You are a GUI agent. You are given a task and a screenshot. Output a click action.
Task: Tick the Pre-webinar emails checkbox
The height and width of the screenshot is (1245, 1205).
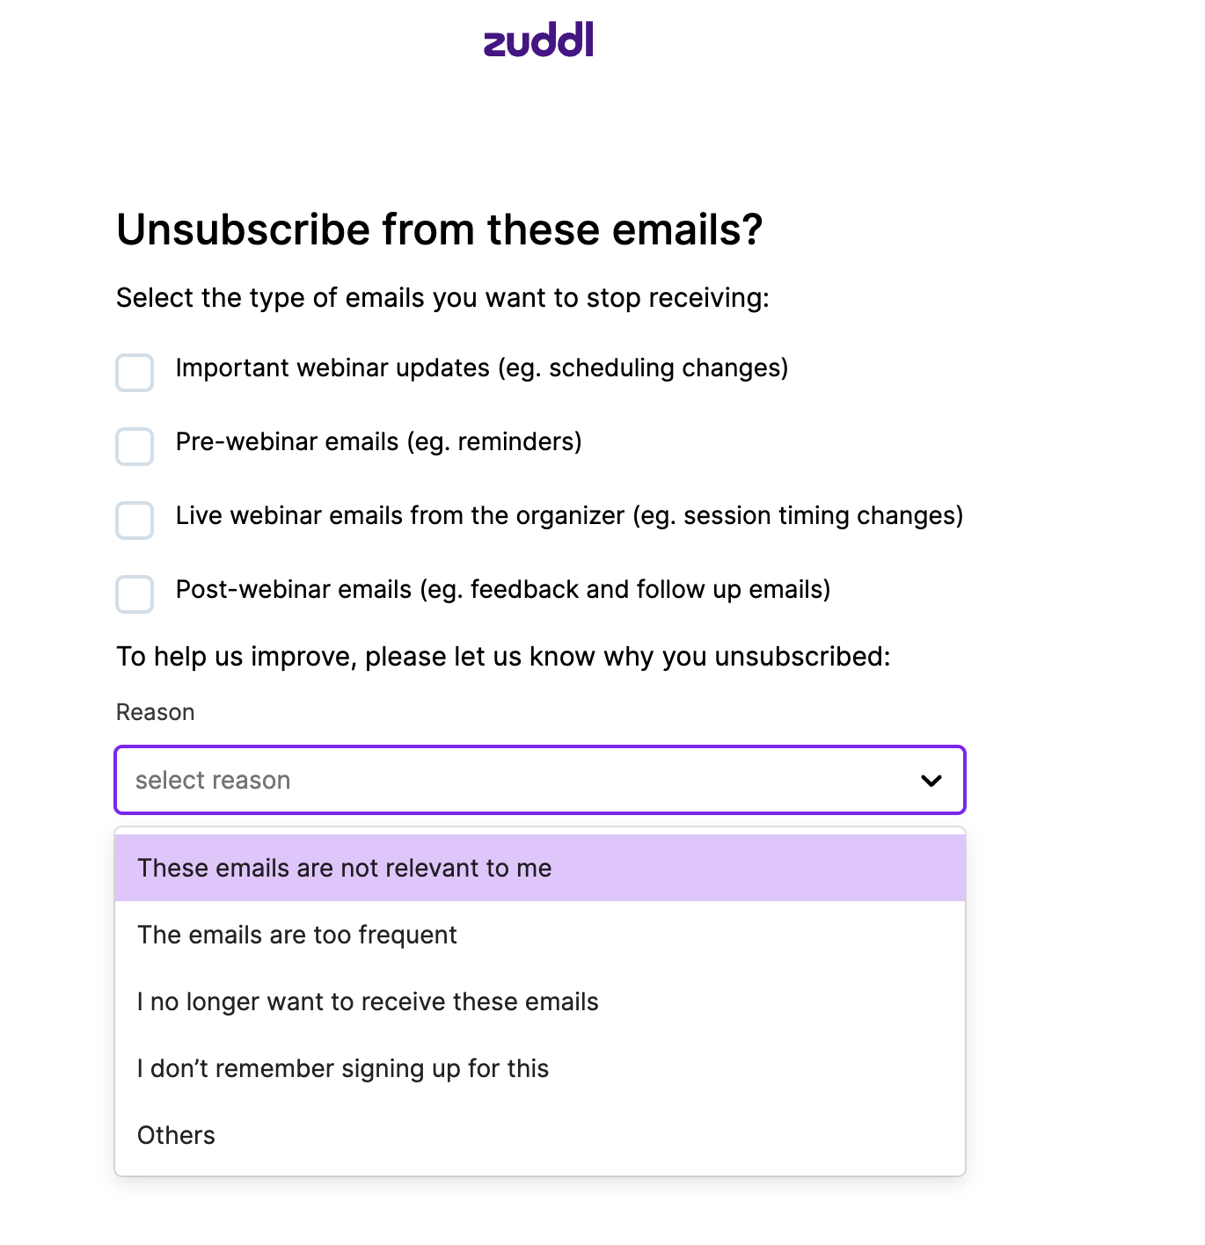pyautogui.click(x=135, y=447)
